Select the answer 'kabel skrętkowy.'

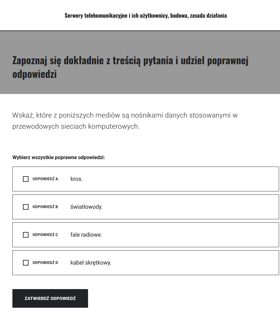(91, 263)
